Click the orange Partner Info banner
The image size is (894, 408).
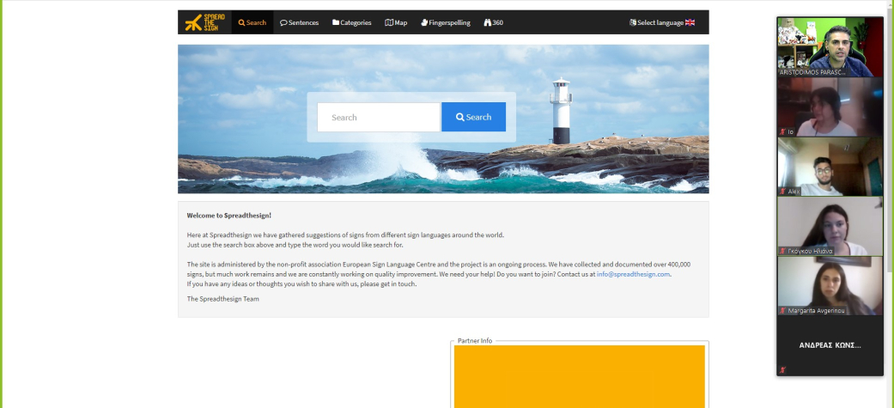click(579, 376)
